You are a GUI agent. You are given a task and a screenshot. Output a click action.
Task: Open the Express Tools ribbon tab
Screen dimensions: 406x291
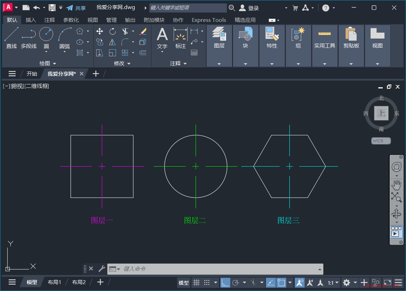click(x=209, y=20)
